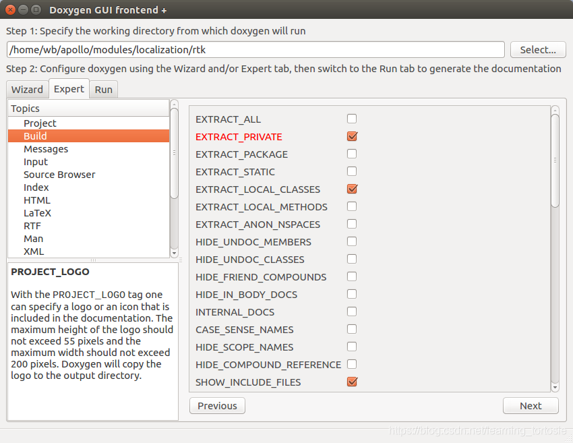
Task: Click options panel scroll-up arrow
Action: (555, 110)
